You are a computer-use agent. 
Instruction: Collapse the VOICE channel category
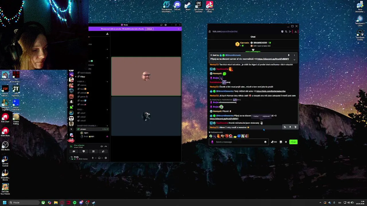(x=80, y=110)
